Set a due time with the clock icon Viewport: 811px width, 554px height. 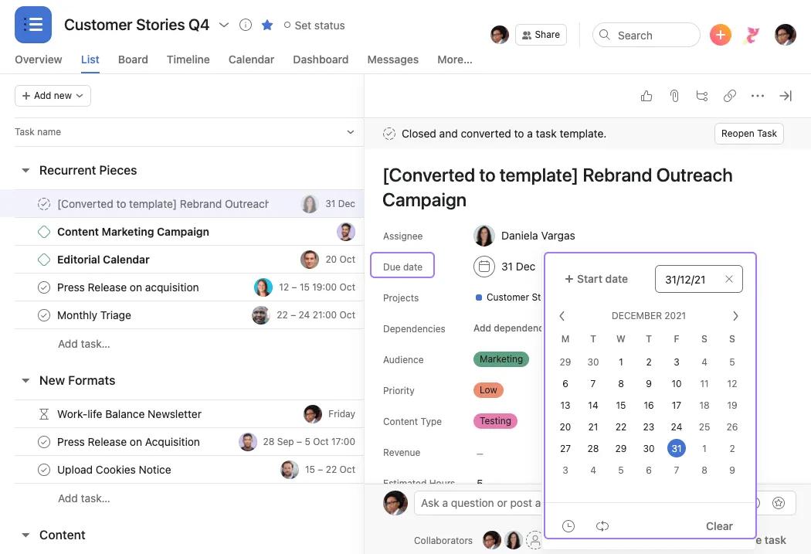click(x=568, y=526)
